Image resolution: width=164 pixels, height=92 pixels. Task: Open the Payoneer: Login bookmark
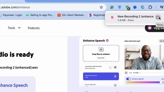point(11,15)
